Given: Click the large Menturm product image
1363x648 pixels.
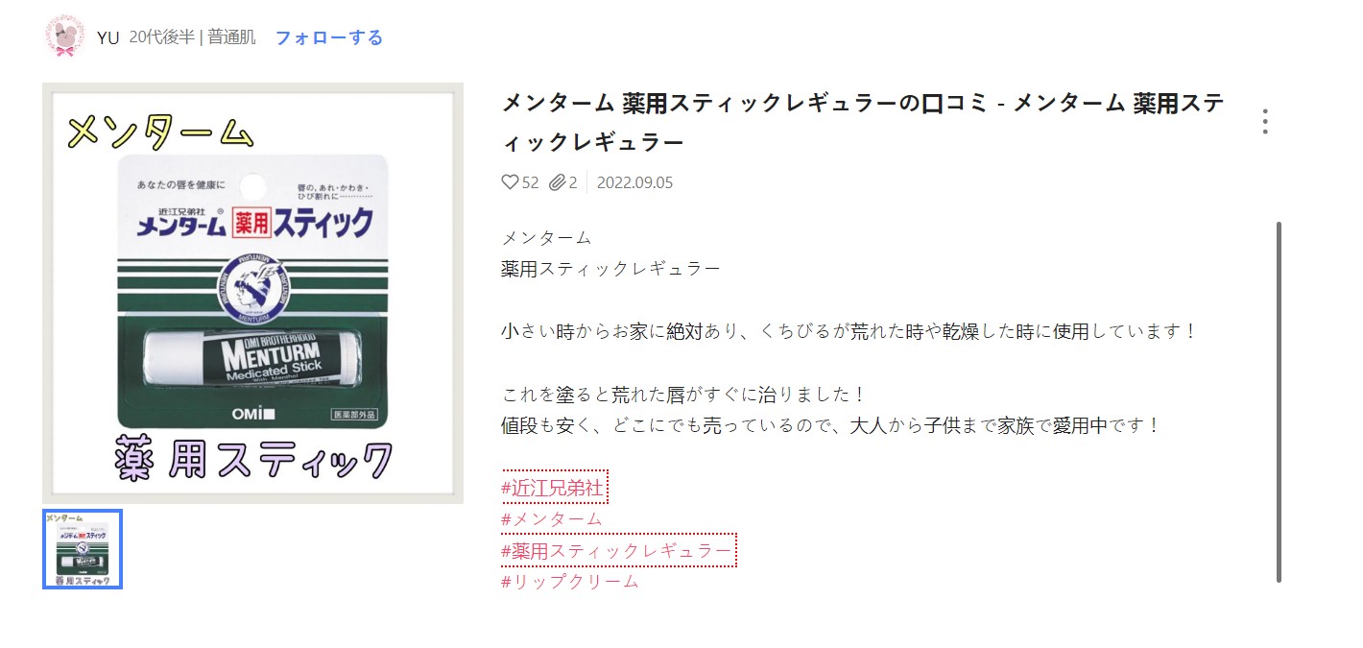Looking at the screenshot, I should [253, 293].
